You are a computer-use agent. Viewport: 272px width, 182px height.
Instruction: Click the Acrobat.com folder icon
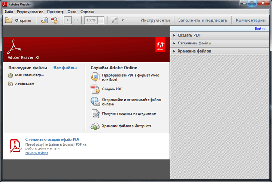click(10, 84)
